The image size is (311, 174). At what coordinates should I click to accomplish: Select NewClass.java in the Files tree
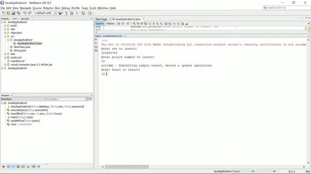22,47
